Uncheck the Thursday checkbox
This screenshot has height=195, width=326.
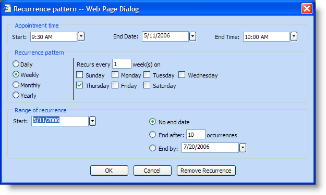[79, 85]
